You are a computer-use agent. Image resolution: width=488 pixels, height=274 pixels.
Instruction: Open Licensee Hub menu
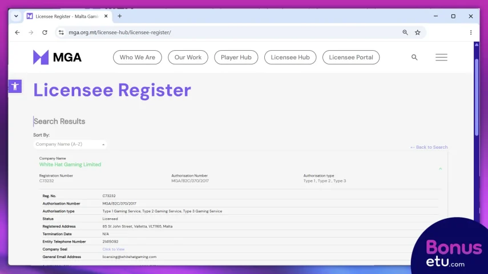pyautogui.click(x=290, y=57)
